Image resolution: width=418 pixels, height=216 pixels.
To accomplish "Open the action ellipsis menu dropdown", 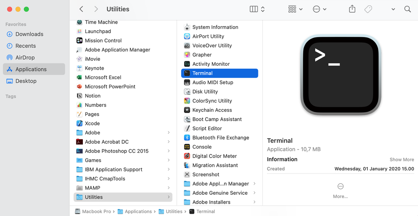I will pos(320,9).
